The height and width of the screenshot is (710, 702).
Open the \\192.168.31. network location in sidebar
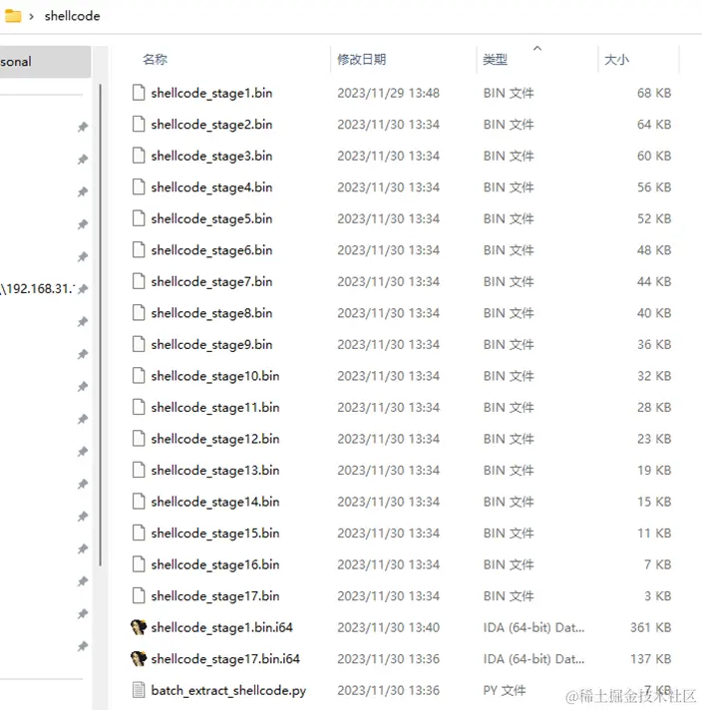coord(38,289)
